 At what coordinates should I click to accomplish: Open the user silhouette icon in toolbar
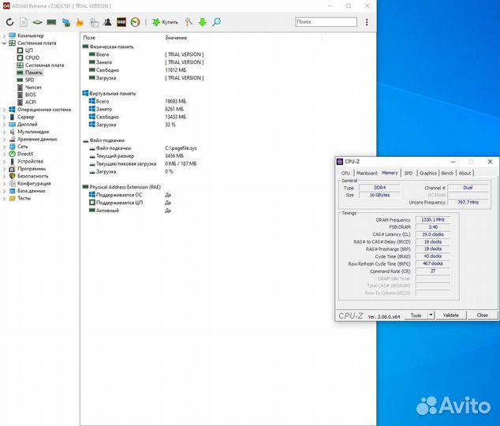tap(107, 22)
